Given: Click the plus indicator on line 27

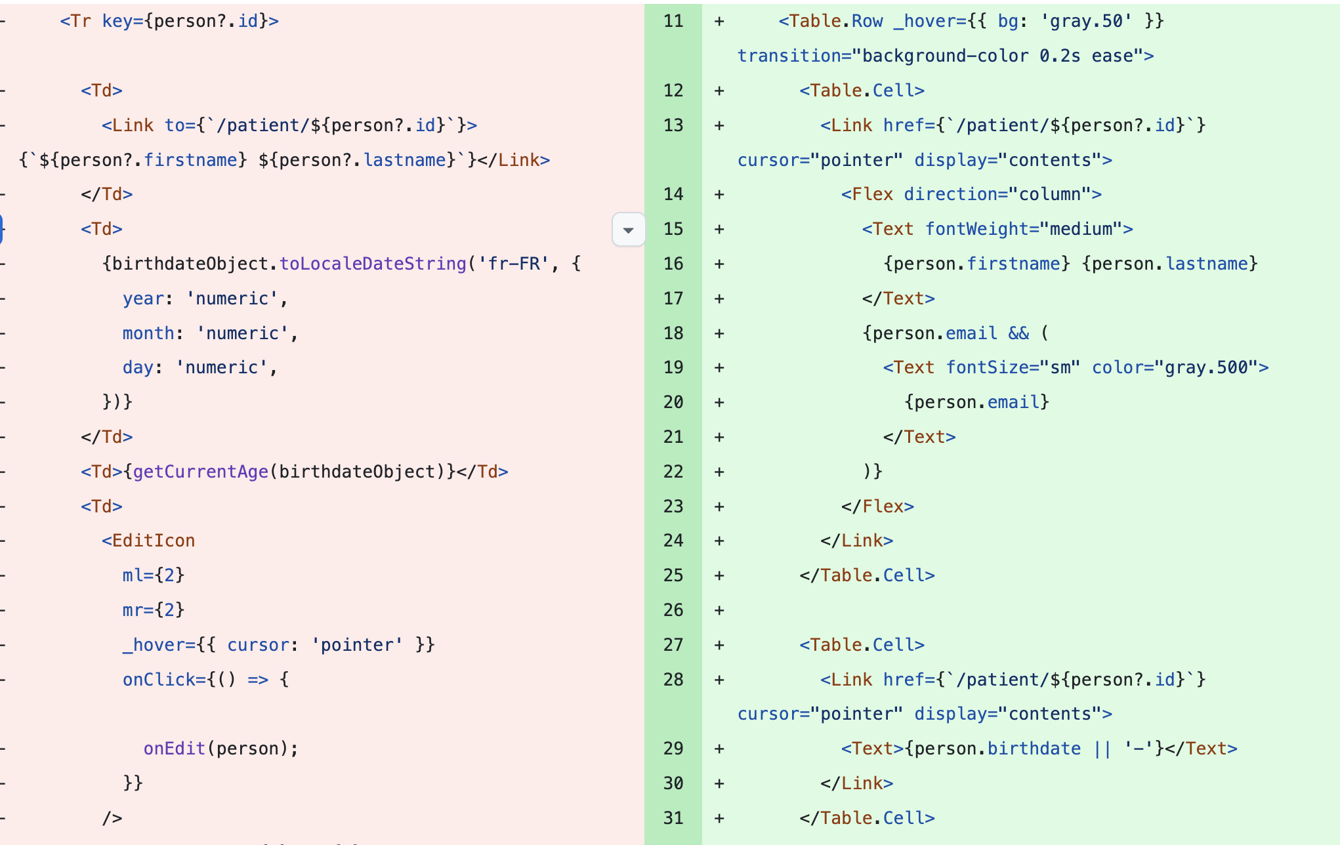Looking at the screenshot, I should coord(719,644).
